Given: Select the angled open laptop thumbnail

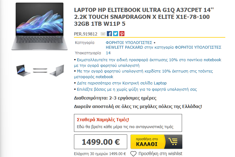Looking at the screenshot, I should tap(23, 70).
